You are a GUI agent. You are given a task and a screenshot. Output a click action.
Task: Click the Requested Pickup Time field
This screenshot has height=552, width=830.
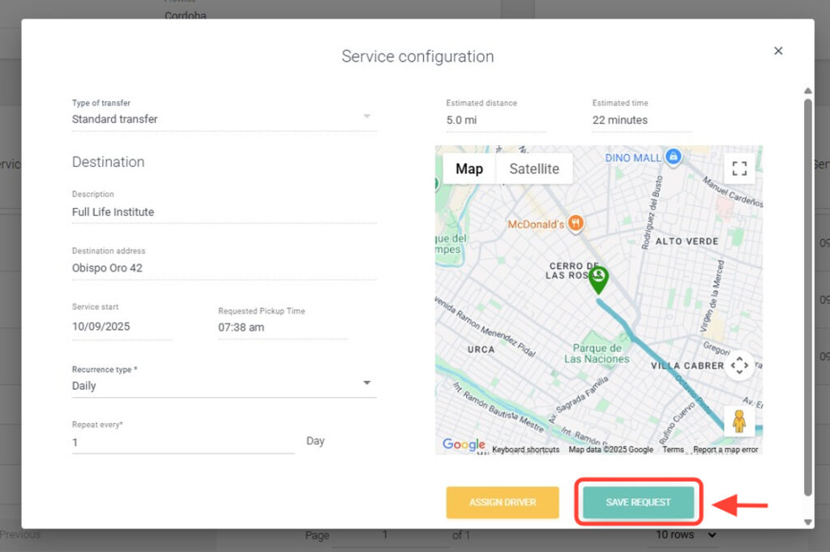(x=282, y=327)
